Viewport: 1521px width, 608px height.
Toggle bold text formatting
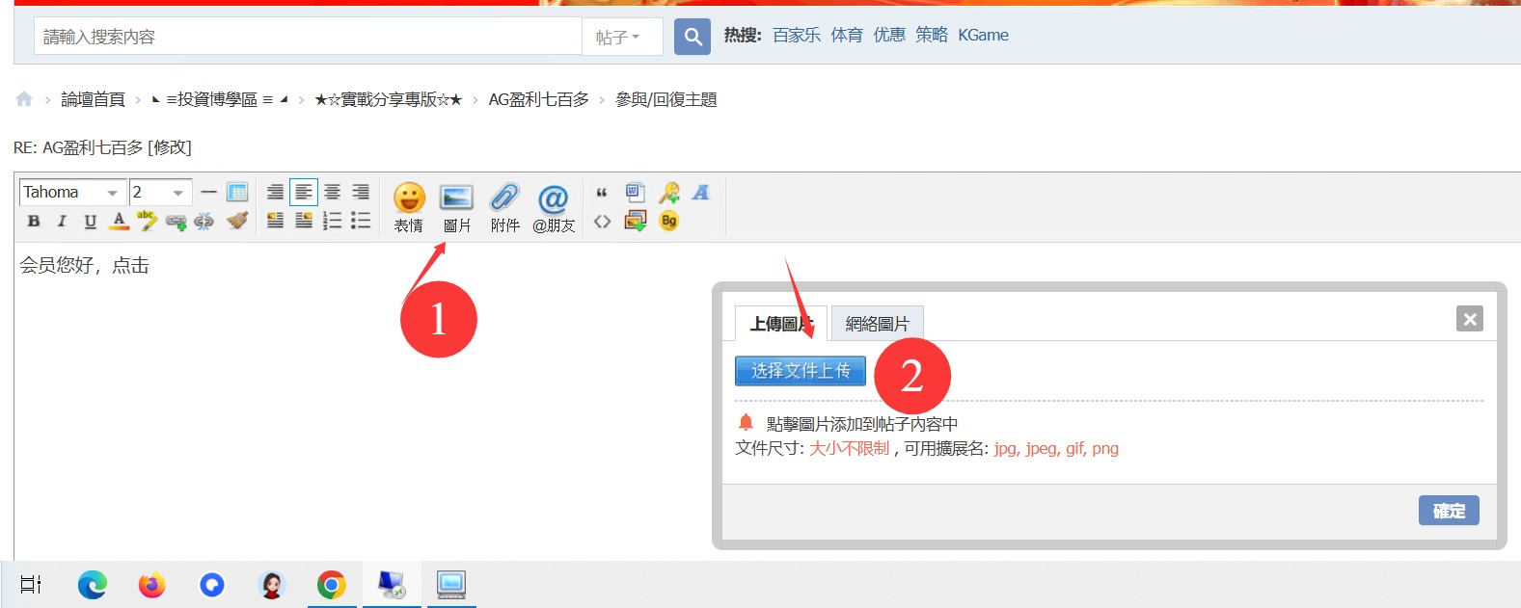point(34,222)
